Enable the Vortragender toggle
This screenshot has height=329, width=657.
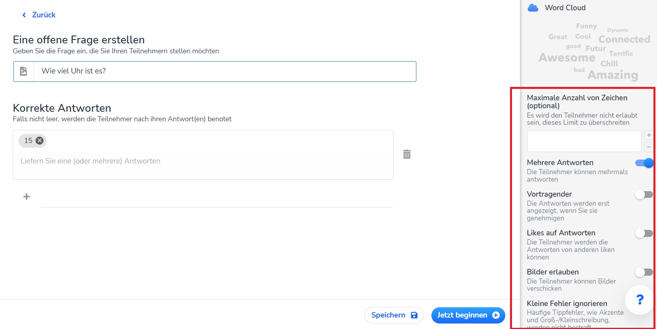pos(644,195)
